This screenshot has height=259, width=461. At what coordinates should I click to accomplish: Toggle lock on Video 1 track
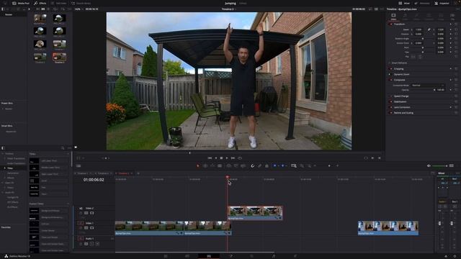coord(81,228)
